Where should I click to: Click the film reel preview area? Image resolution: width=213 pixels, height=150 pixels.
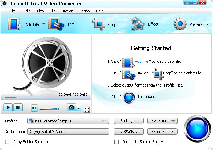tap(45, 65)
